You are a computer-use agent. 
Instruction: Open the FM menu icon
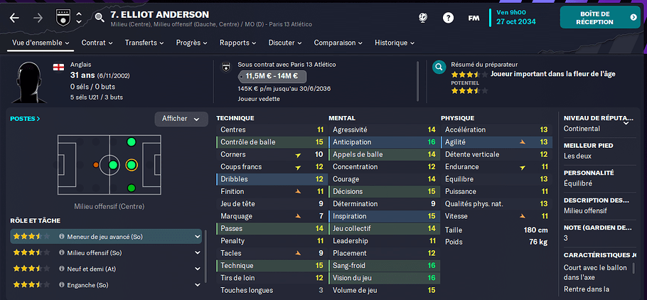pos(474,18)
